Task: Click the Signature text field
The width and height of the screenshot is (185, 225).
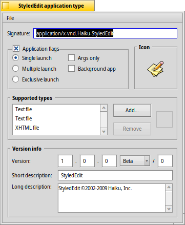Action: pyautogui.click(x=105, y=33)
